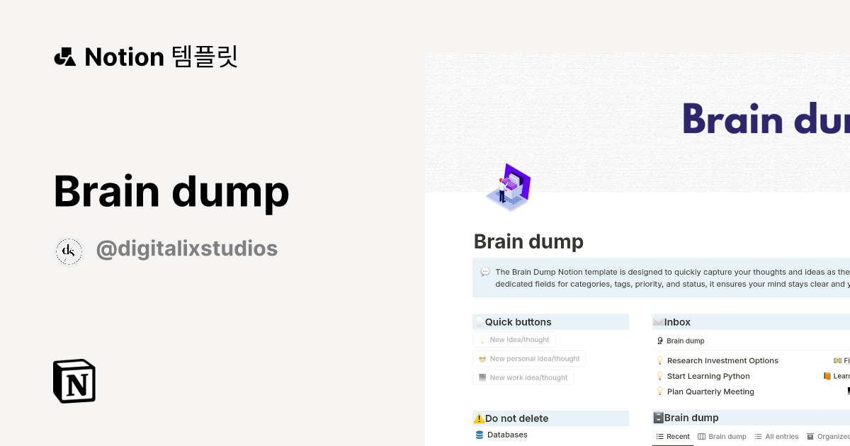Click the speech balloon icon in the callout
This screenshot has height=446, width=850.
click(484, 272)
